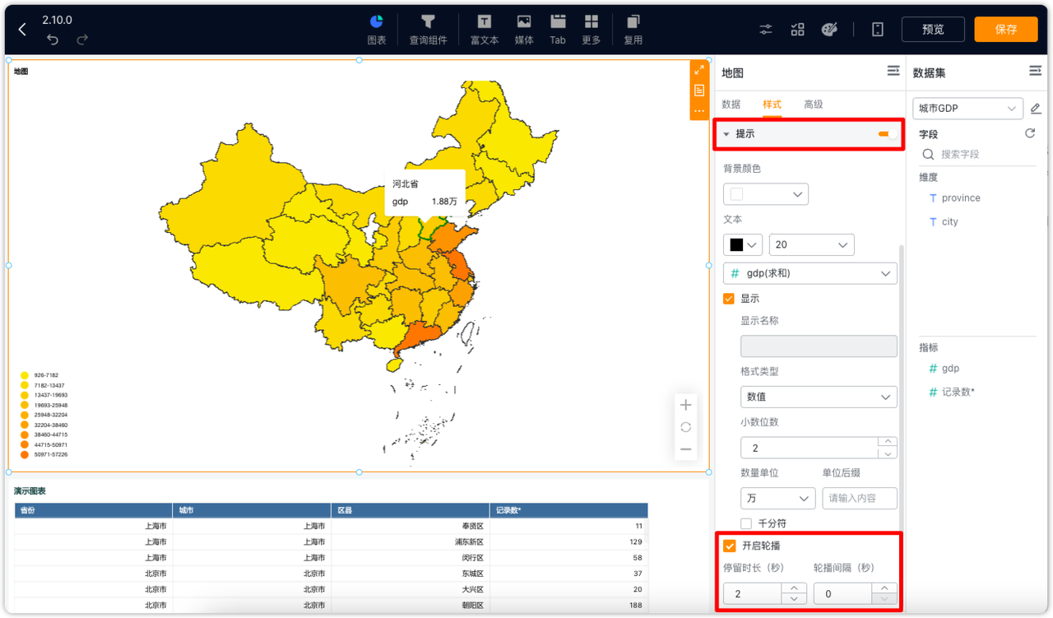Increase the 轮播间隔 value
The height and width of the screenshot is (618, 1053).
point(884,588)
